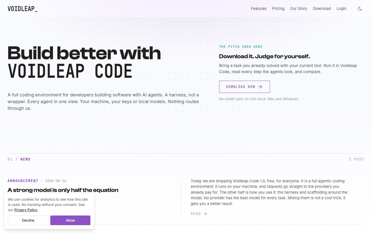Open the Features page from the navigation
Image resolution: width=372 pixels, height=233 pixels.
point(259,9)
